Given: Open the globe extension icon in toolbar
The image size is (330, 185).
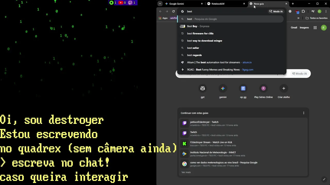Looking at the screenshot, I should [x=290, y=11].
